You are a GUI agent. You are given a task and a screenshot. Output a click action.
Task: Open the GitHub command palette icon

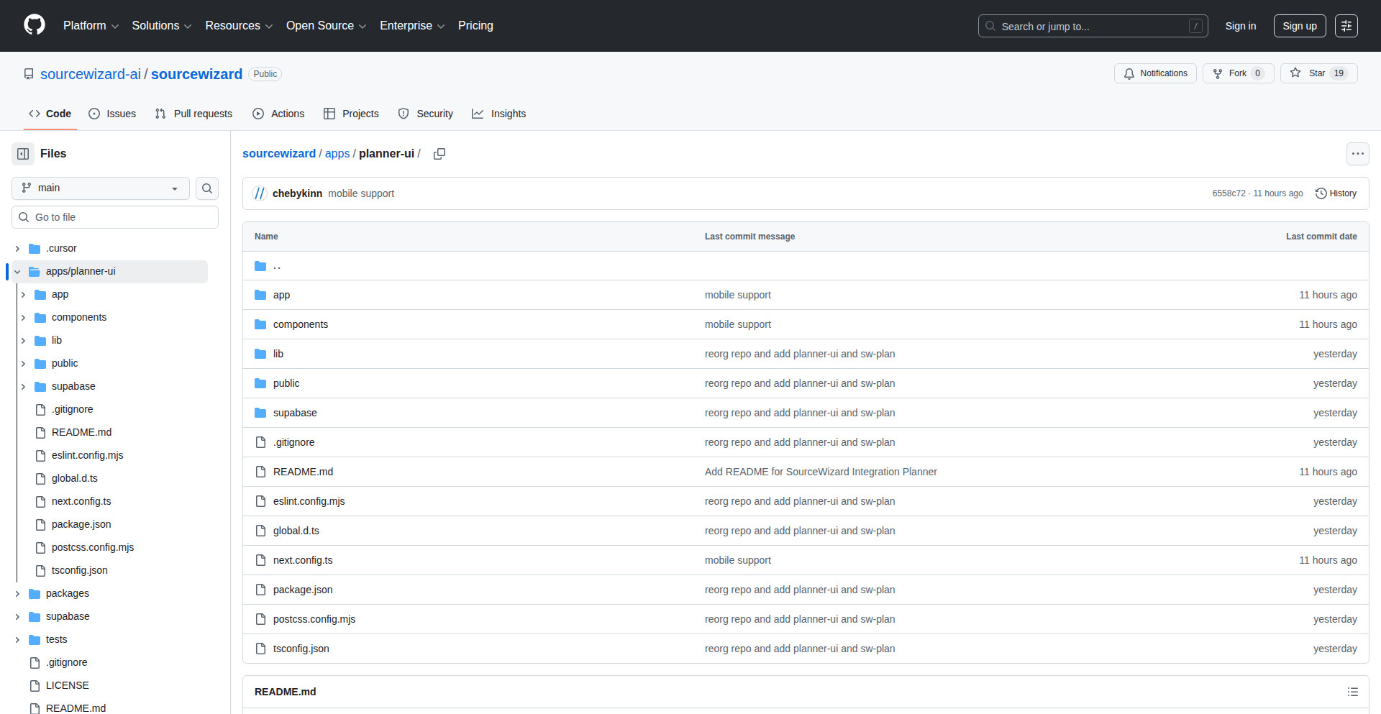click(x=1346, y=25)
